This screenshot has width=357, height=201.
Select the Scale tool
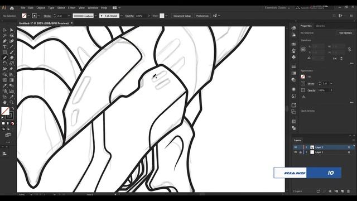tap(12, 63)
